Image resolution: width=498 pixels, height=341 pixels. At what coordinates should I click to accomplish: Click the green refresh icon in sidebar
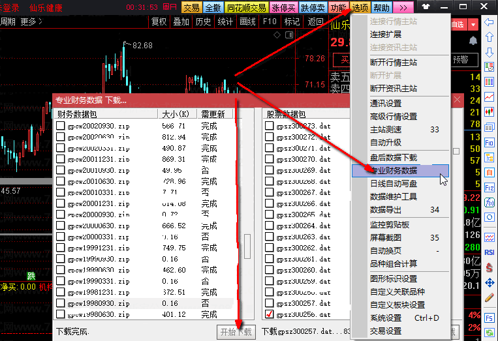(x=489, y=333)
